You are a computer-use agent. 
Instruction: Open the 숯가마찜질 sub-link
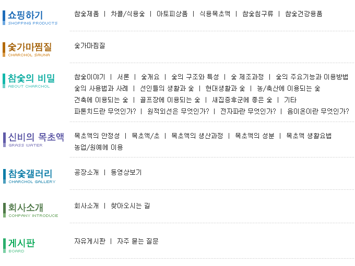[90, 46]
